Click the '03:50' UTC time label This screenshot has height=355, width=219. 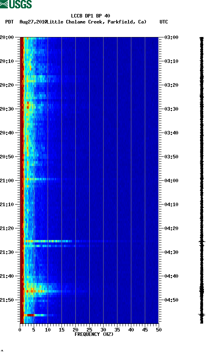point(171,157)
